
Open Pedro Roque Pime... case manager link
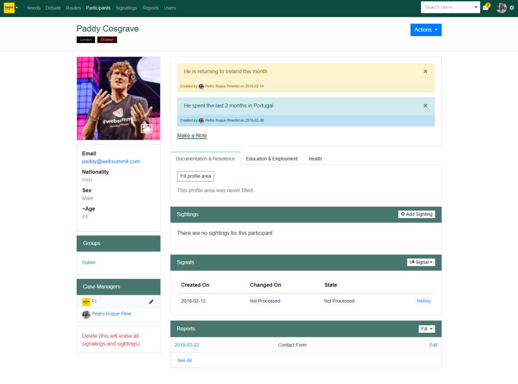point(114,314)
